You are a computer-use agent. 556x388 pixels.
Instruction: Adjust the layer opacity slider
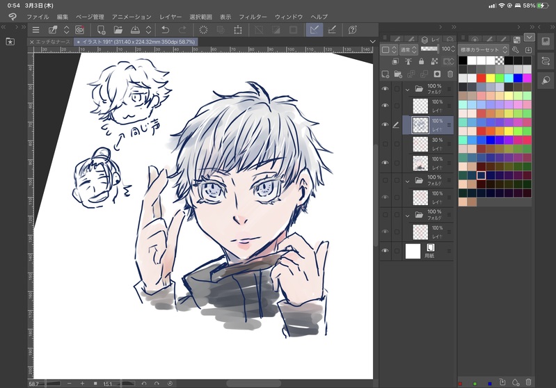click(x=429, y=49)
